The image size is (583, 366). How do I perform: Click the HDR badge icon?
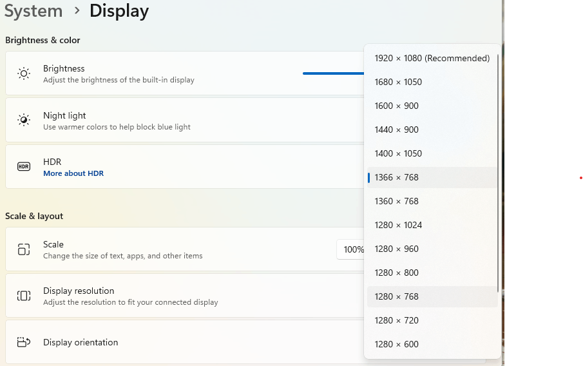pos(24,166)
